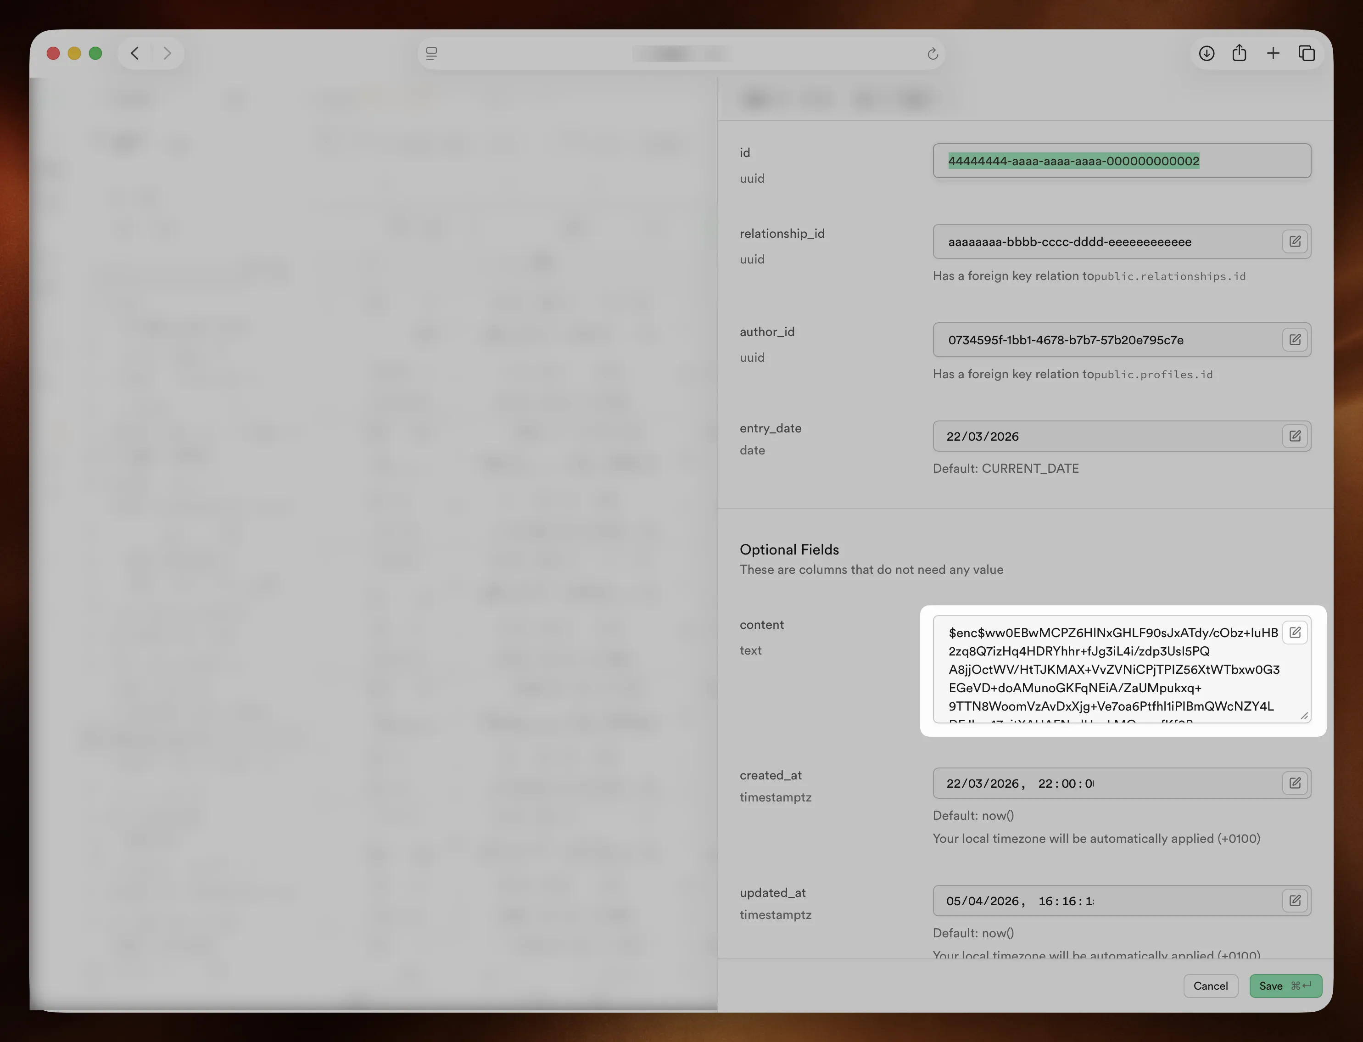1363x1042 pixels.
Task: Open the page reader menu icon
Action: pos(431,54)
